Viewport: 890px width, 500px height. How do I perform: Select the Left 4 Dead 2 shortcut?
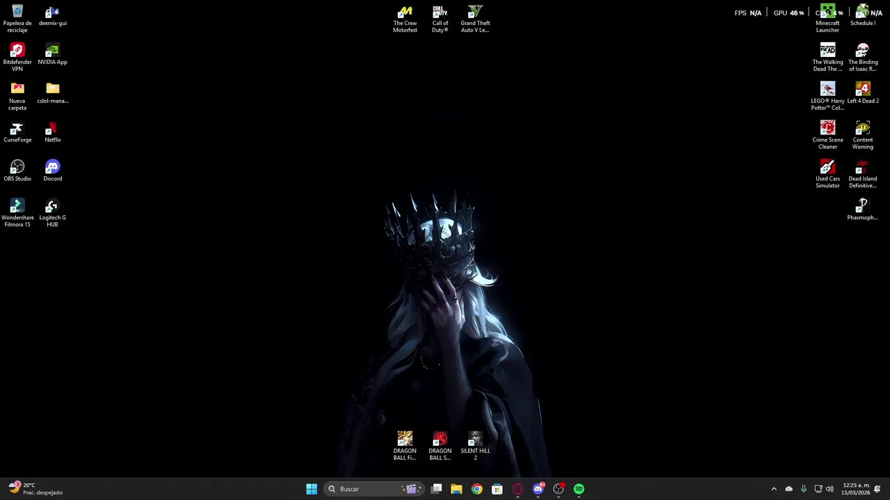(863, 94)
